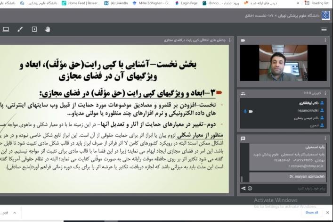This screenshot has width=333, height=222.
Task: Switch to the Login Page browser tab
Action: click(x=191, y=3)
